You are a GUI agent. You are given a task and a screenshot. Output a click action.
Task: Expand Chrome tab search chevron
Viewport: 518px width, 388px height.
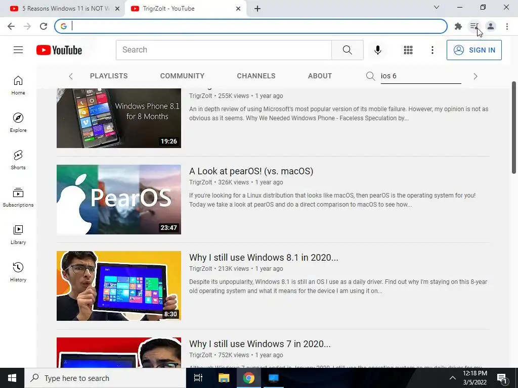[x=437, y=7]
